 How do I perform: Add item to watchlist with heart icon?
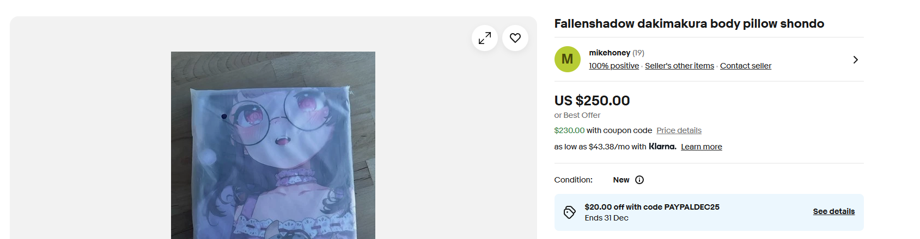pyautogui.click(x=515, y=38)
